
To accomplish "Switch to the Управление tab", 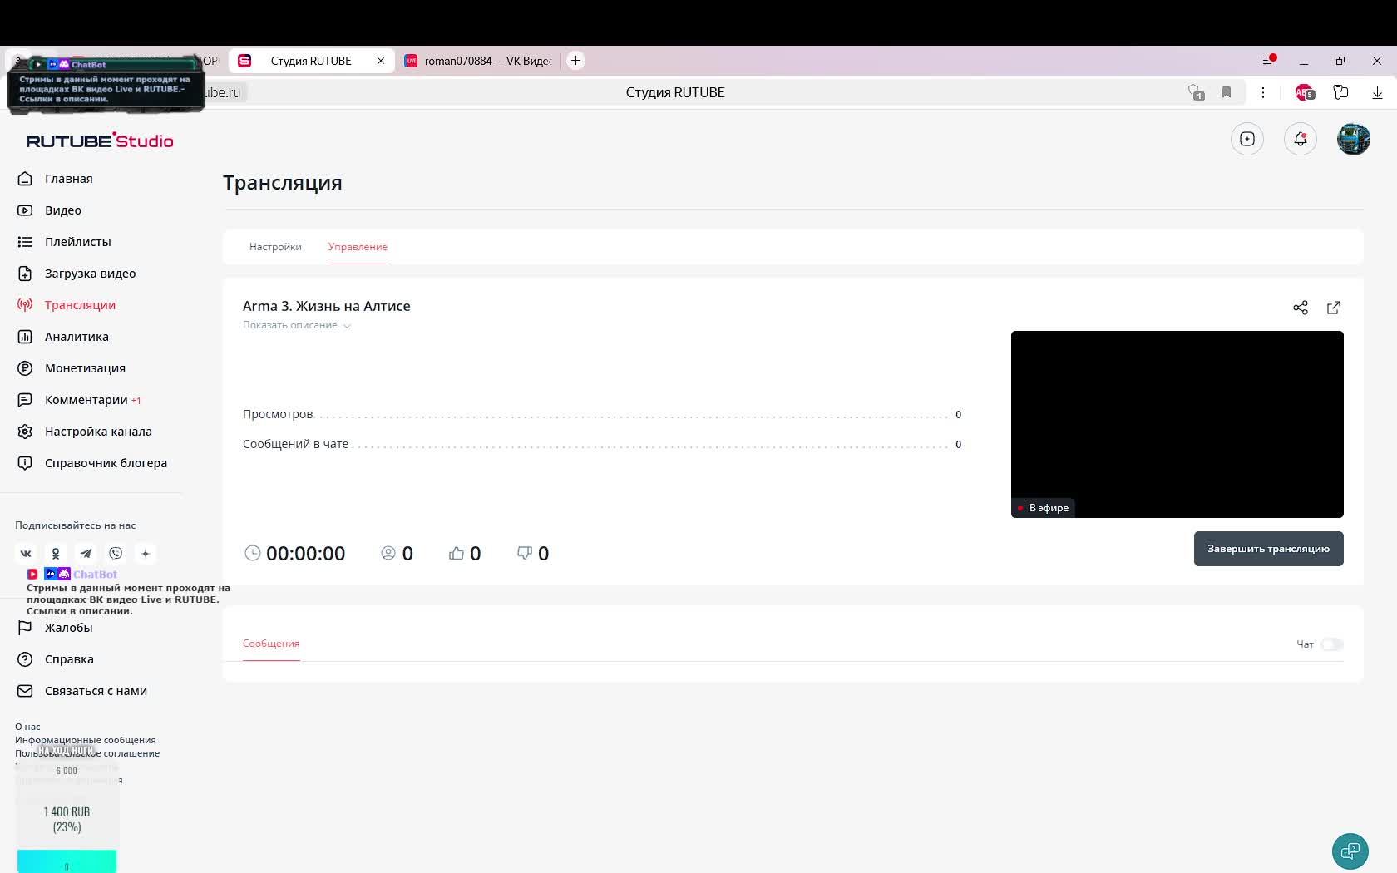I will click(x=358, y=247).
